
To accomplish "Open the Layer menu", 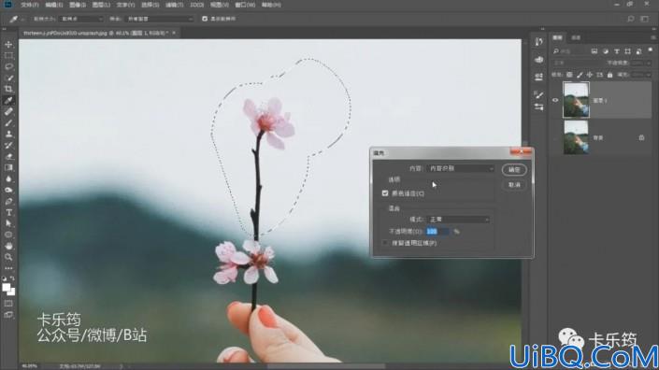I will tap(101, 5).
